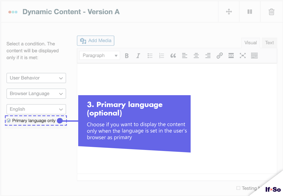Click the Add Media button

coord(95,40)
